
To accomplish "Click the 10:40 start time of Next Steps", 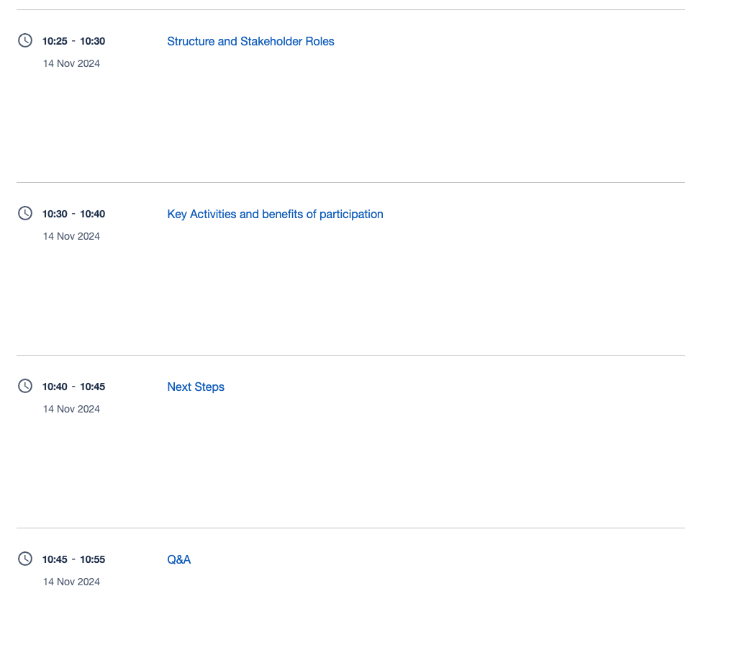I will coord(55,387).
